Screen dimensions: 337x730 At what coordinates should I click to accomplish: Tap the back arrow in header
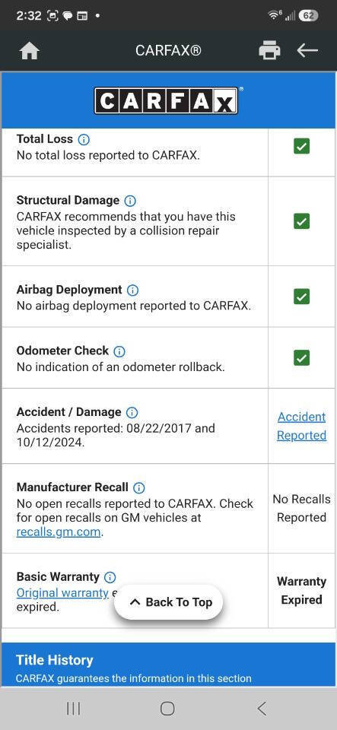[307, 50]
